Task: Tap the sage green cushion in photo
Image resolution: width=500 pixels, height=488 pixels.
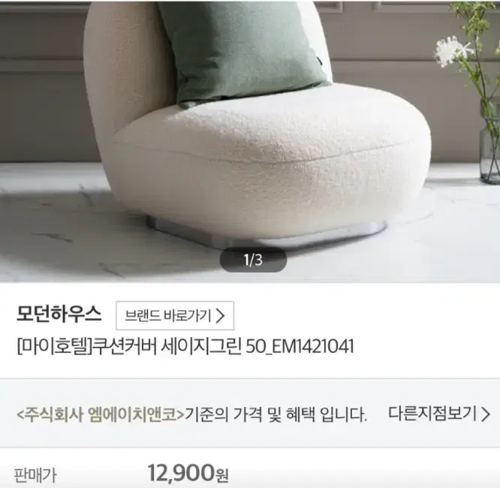Action: [242, 51]
